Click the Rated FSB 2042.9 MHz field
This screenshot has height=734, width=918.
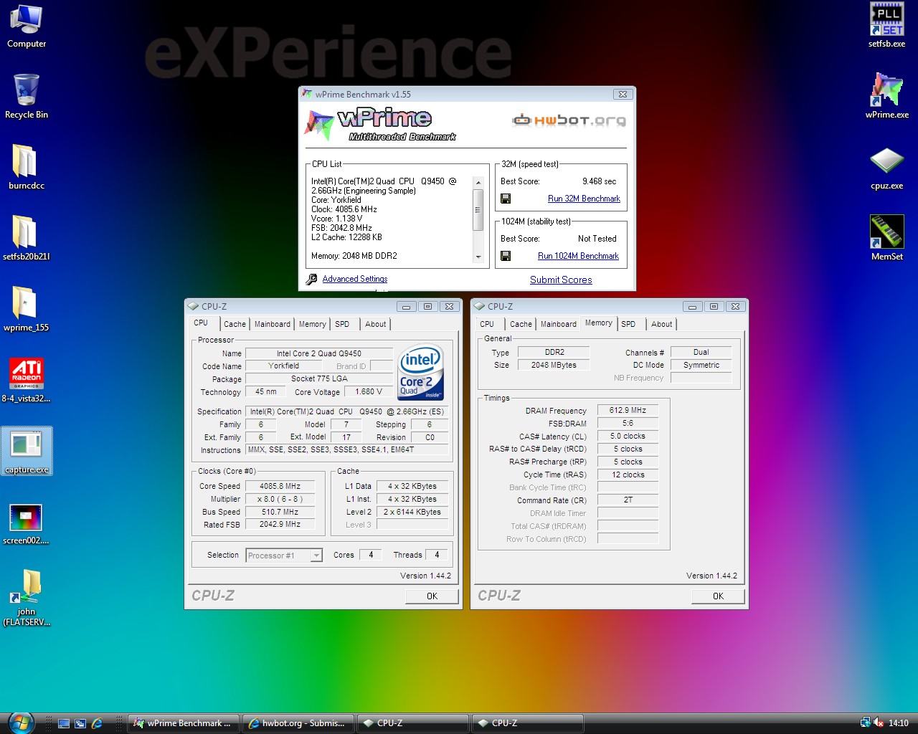tap(280, 525)
